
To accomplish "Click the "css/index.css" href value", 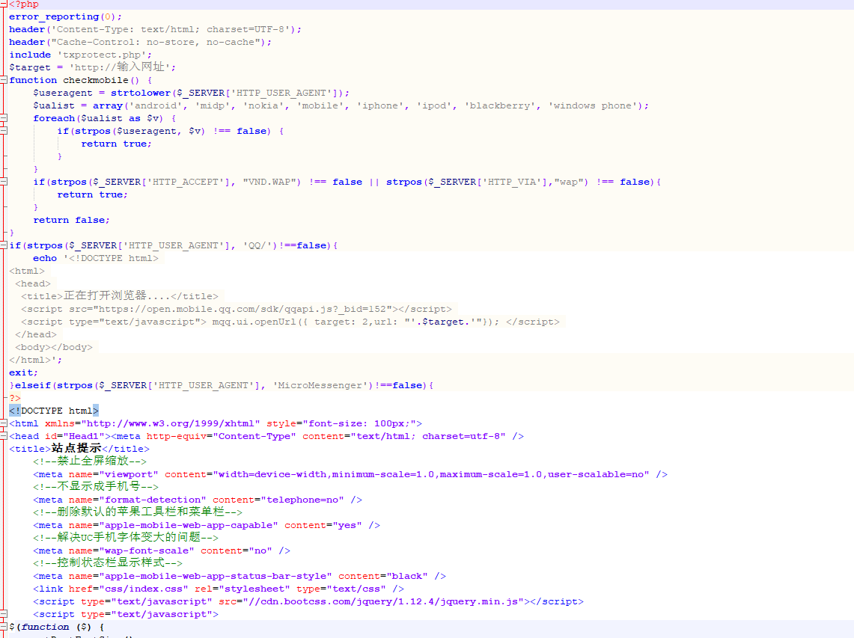I will point(144,589).
